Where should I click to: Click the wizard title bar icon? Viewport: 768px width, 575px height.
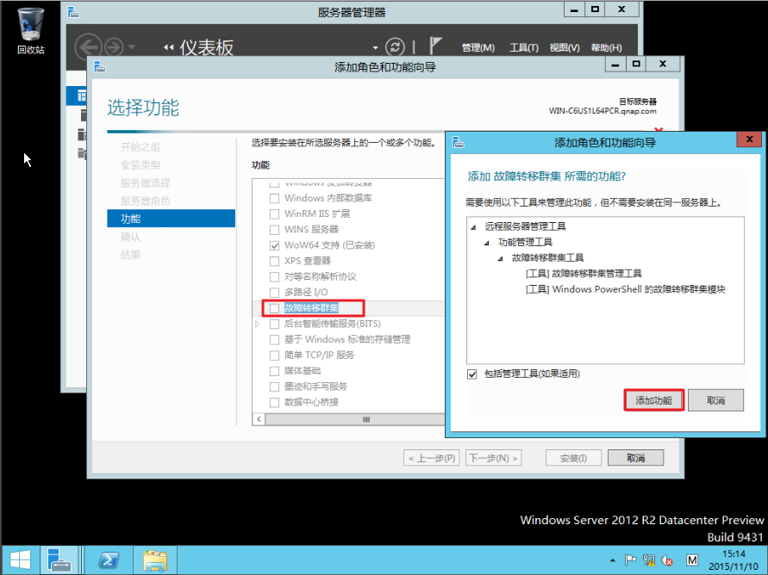point(99,66)
